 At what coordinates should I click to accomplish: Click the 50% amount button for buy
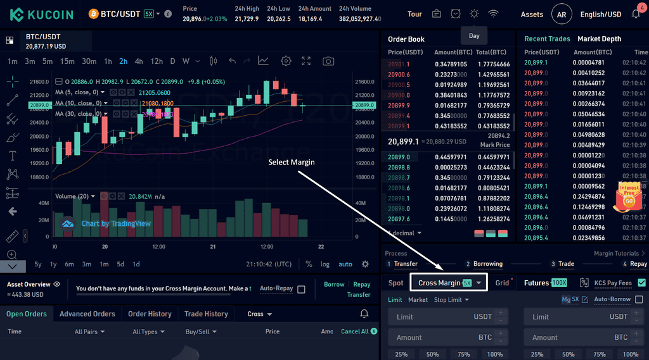pyautogui.click(x=432, y=355)
